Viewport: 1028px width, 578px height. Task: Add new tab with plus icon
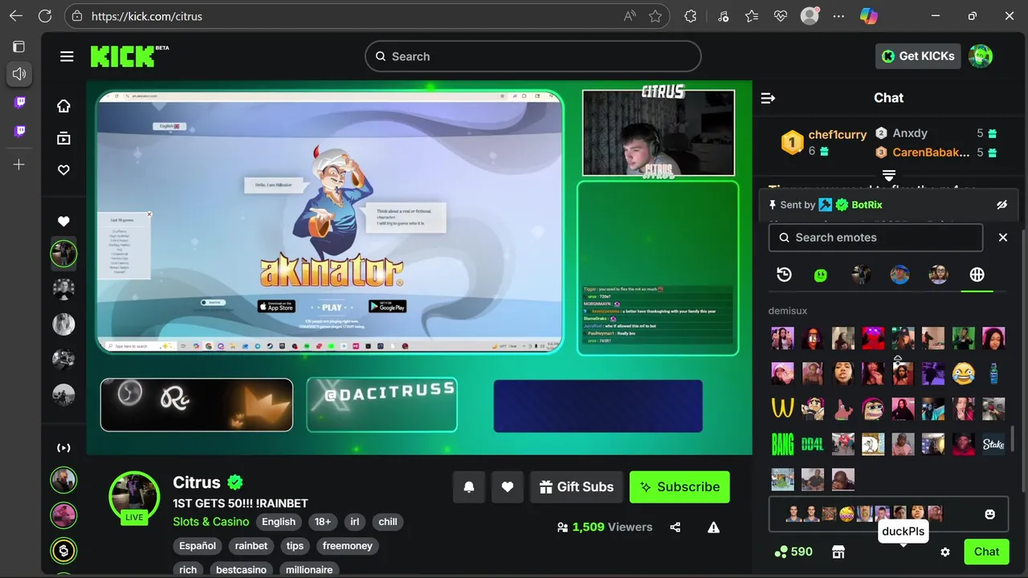click(x=19, y=165)
